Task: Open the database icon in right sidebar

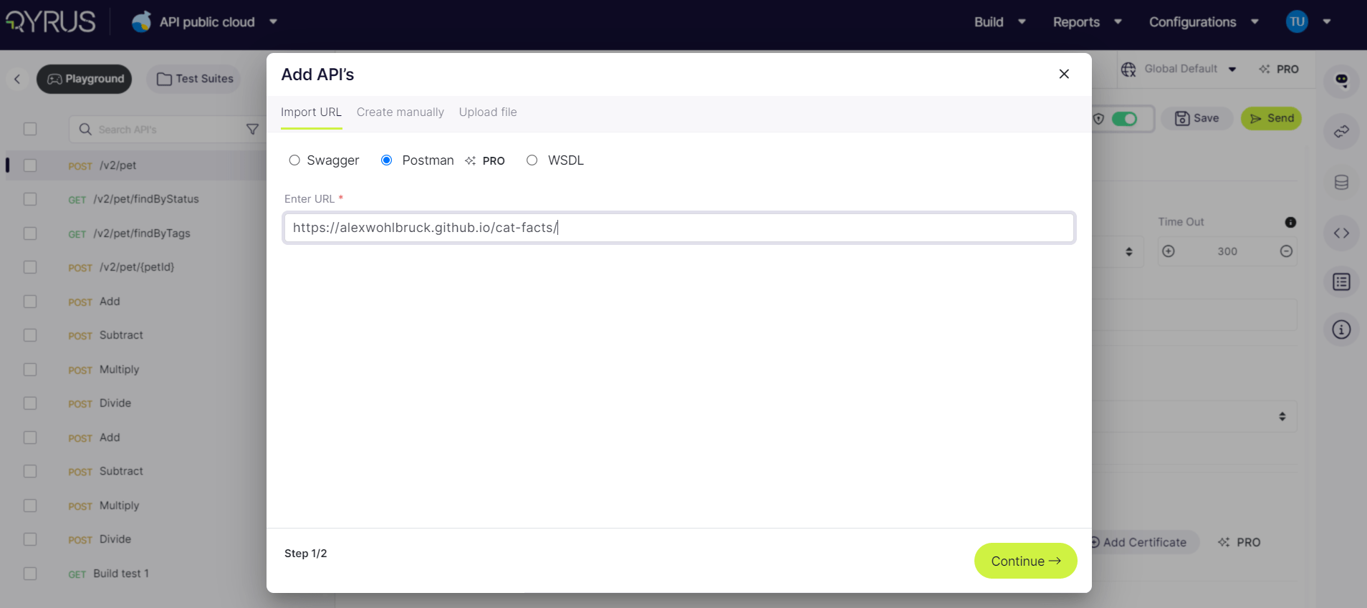Action: [x=1341, y=183]
